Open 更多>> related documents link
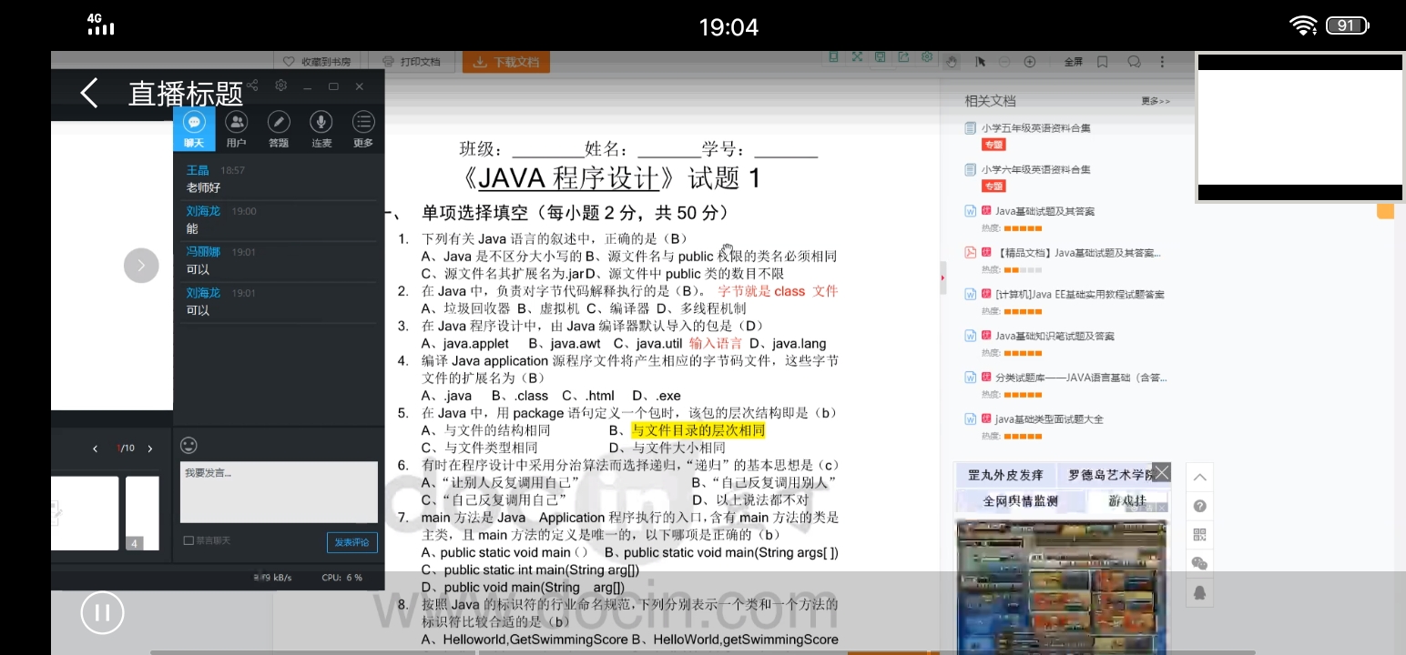 coord(1155,101)
